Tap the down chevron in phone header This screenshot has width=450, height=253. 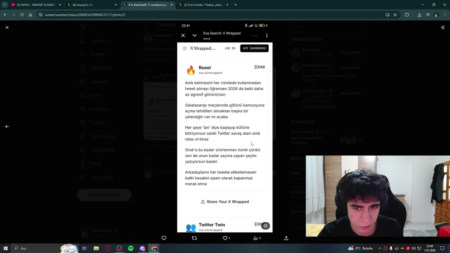click(x=194, y=35)
